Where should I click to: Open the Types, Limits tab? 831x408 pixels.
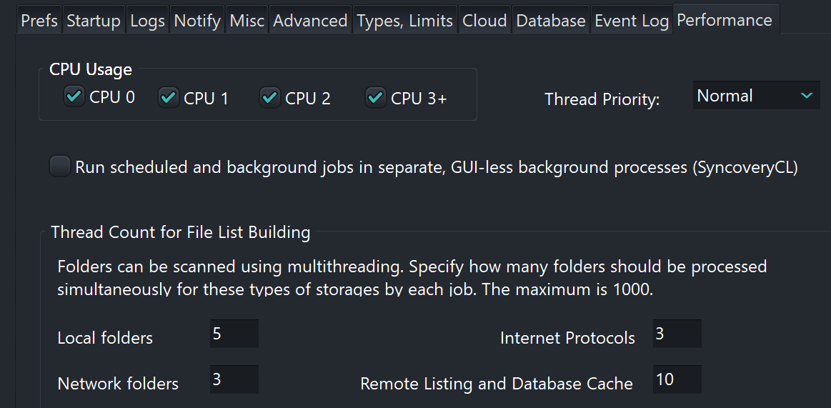pos(405,21)
